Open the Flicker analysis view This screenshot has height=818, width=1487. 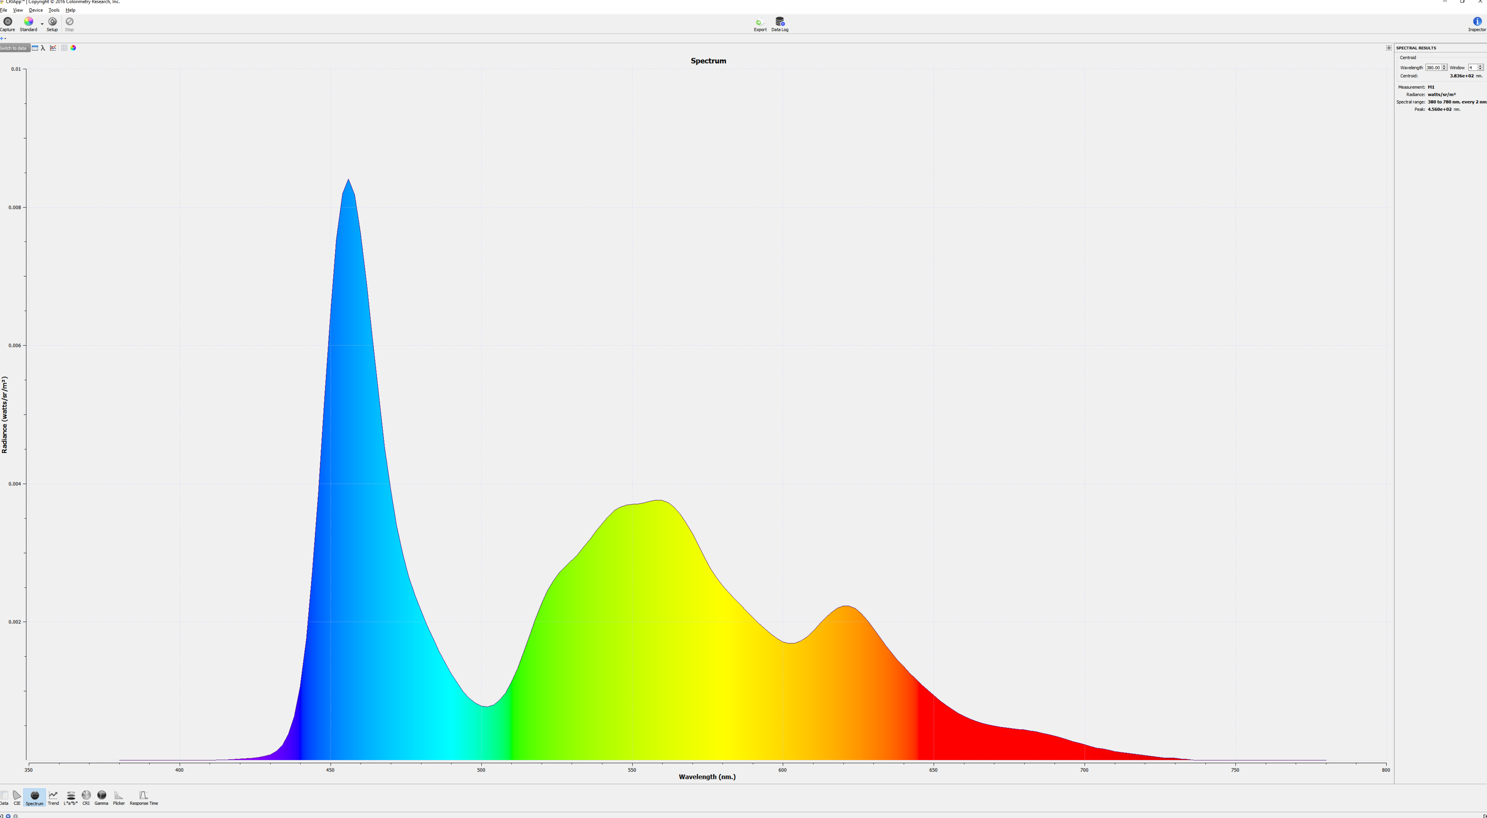point(119,796)
